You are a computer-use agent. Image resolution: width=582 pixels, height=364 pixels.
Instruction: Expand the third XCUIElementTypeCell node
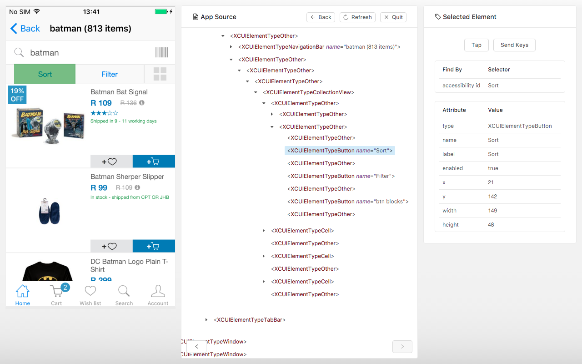coord(264,282)
